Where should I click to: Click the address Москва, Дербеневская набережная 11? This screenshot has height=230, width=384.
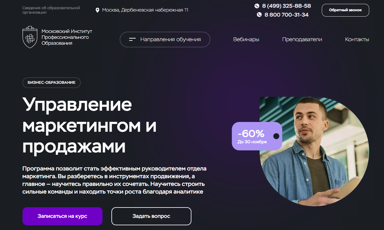tap(145, 10)
